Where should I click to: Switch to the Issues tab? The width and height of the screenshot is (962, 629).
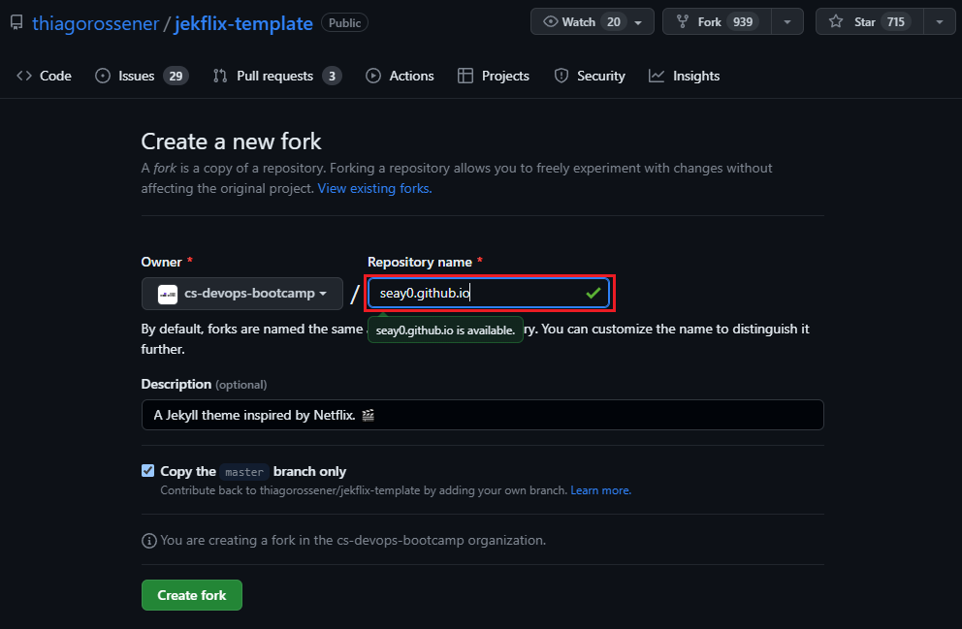click(142, 76)
